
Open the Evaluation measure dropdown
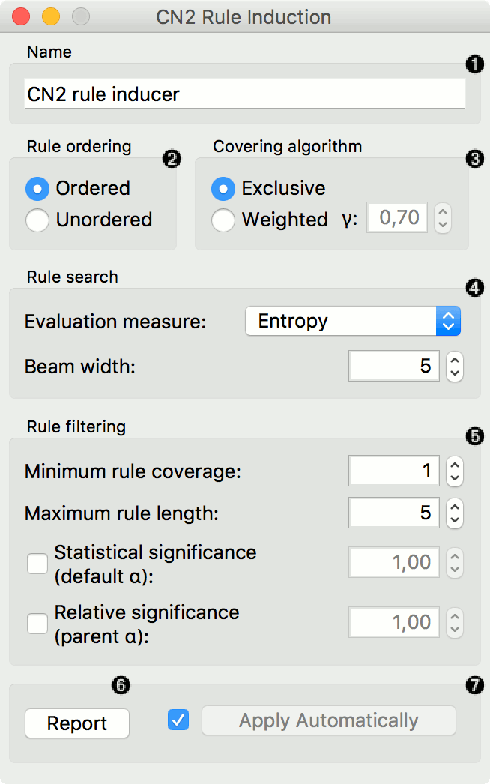coord(352,321)
